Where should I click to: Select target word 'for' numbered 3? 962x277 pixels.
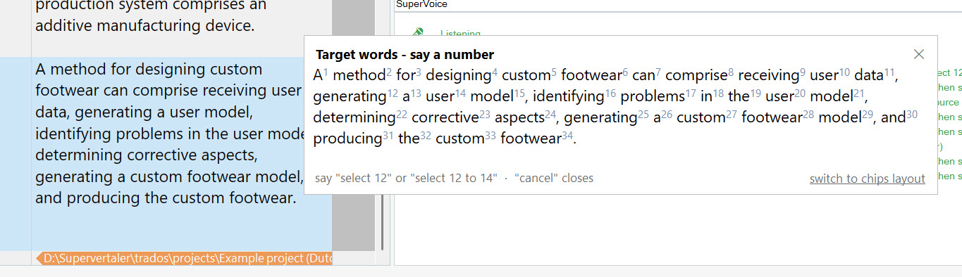point(405,75)
